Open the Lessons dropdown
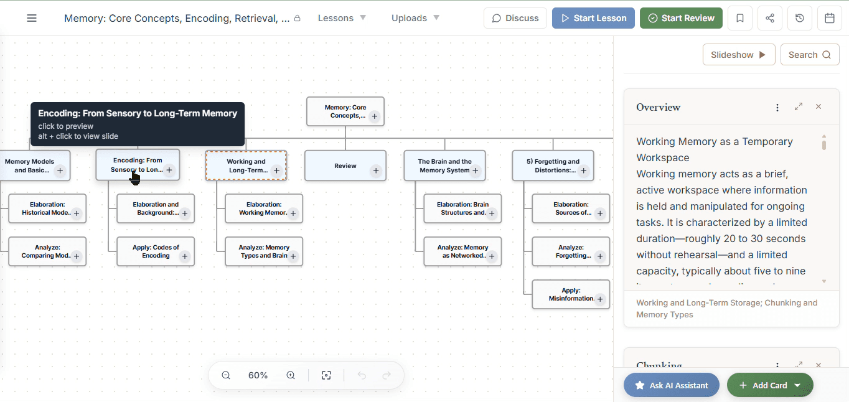This screenshot has width=849, height=402. tap(341, 18)
